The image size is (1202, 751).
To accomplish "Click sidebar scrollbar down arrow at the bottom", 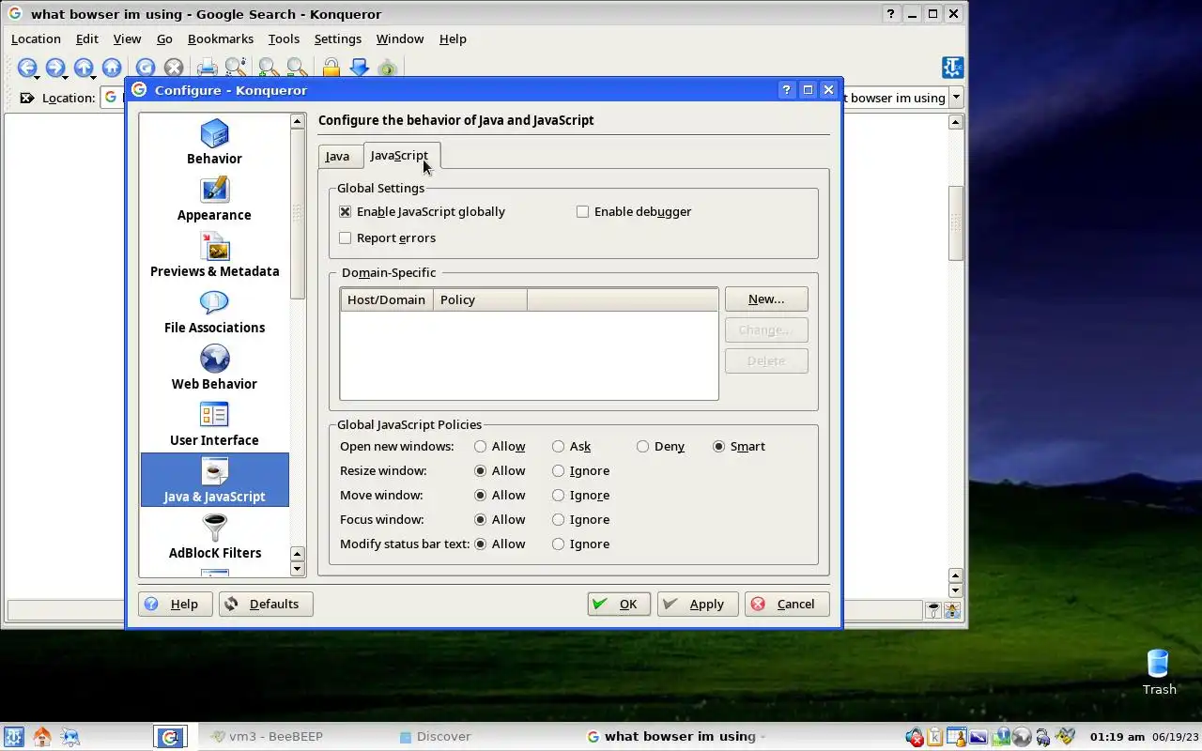I will coord(298,569).
